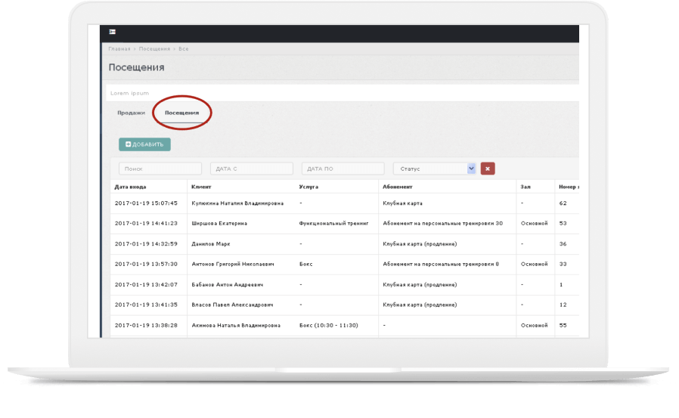Select the Все breadcrumb item

tap(184, 49)
